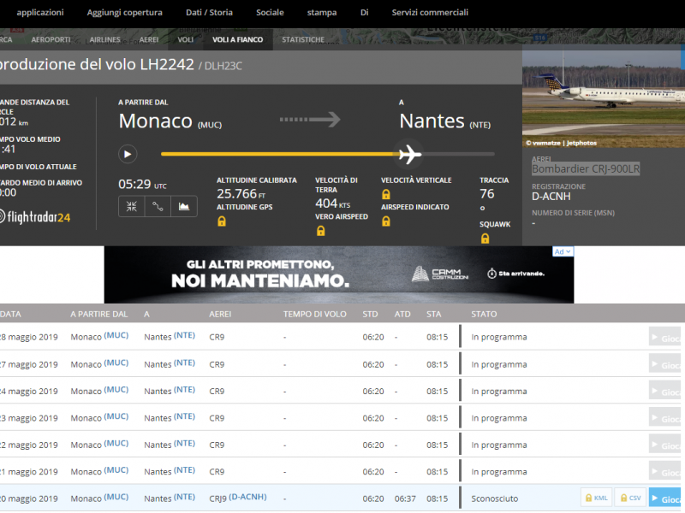The image size is (685, 513).
Task: Open the Sociale menu
Action: pos(270,13)
